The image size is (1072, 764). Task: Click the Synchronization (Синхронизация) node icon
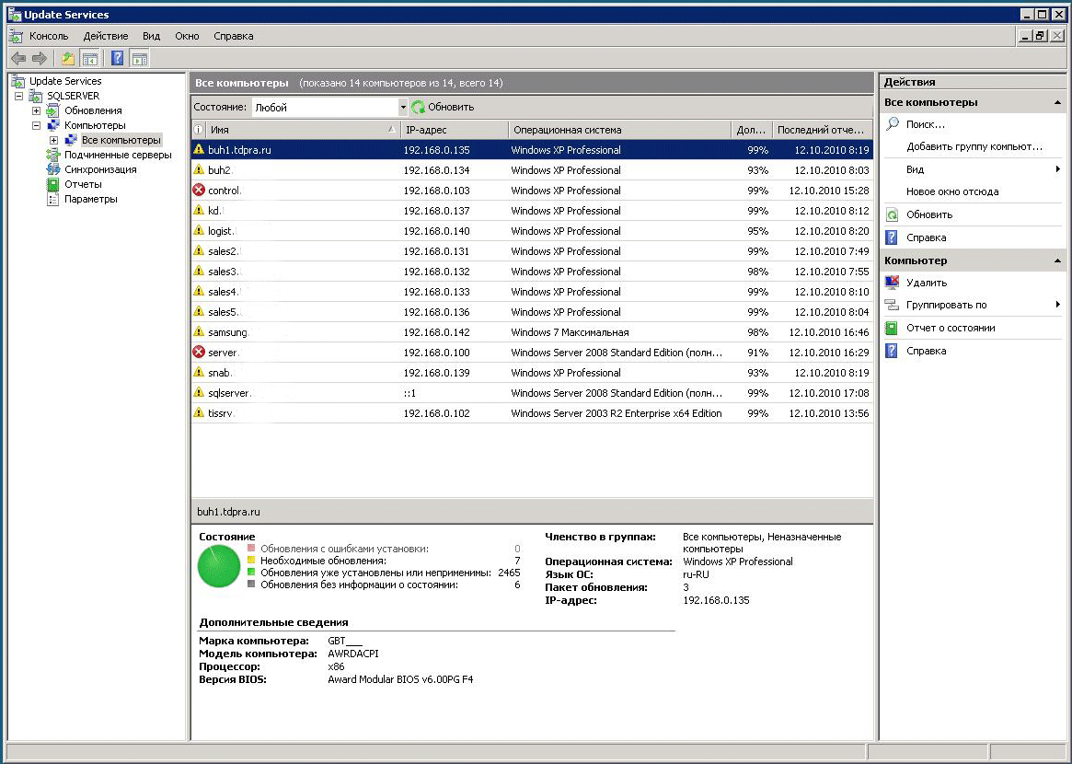coord(54,169)
